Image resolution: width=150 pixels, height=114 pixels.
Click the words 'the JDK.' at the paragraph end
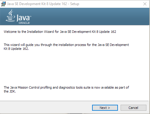(x=10, y=91)
